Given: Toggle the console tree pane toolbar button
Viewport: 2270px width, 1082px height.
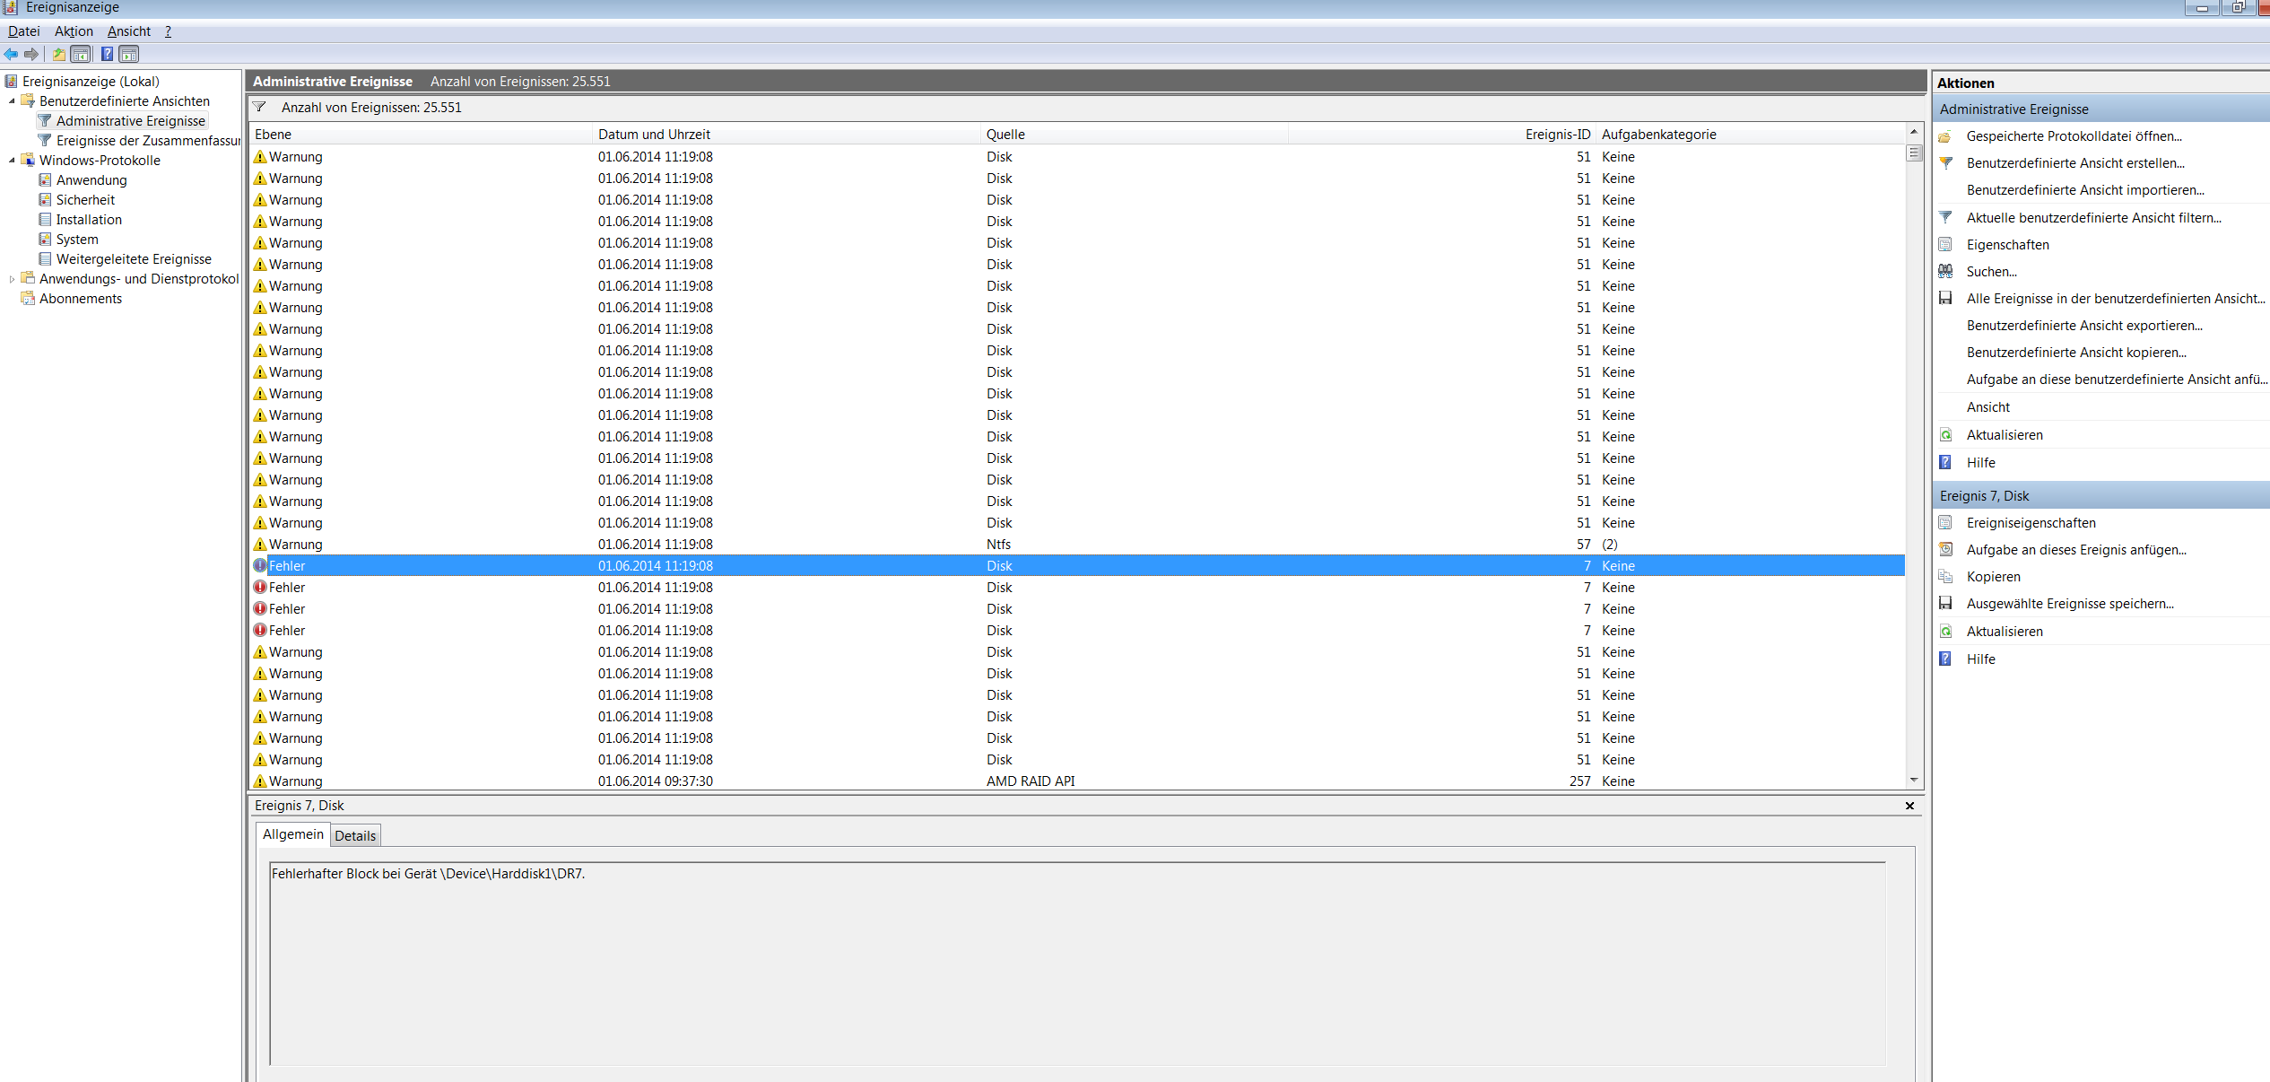Looking at the screenshot, I should pos(81,55).
